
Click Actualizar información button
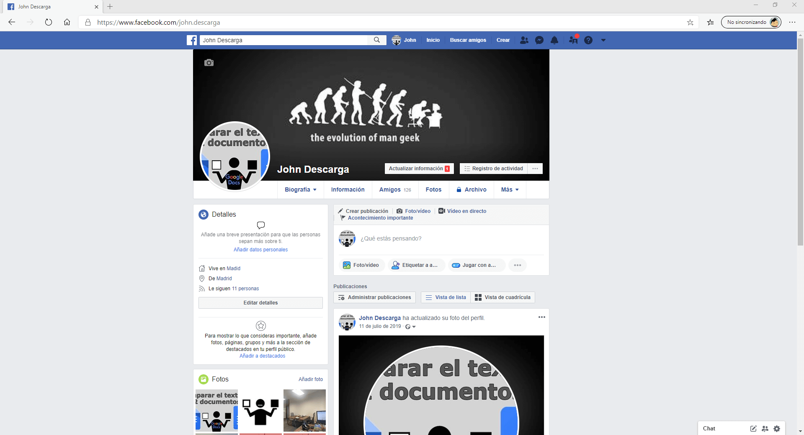click(419, 169)
